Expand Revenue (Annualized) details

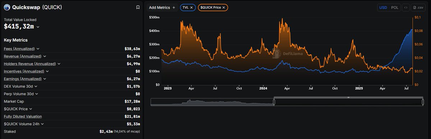(x=45, y=56)
